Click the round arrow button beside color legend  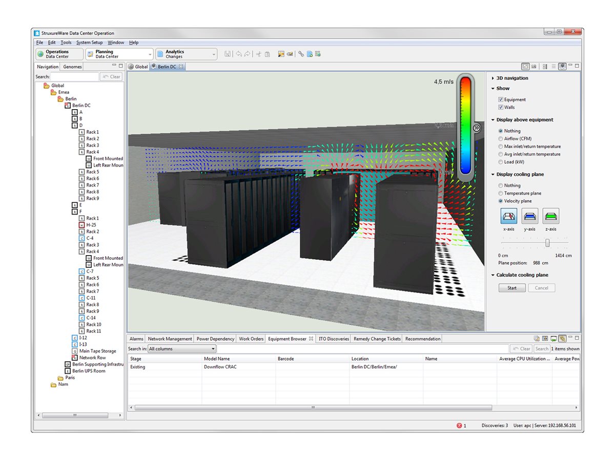[x=476, y=128]
